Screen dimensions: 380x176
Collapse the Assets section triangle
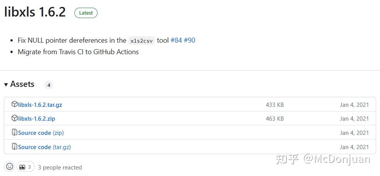pos(6,85)
